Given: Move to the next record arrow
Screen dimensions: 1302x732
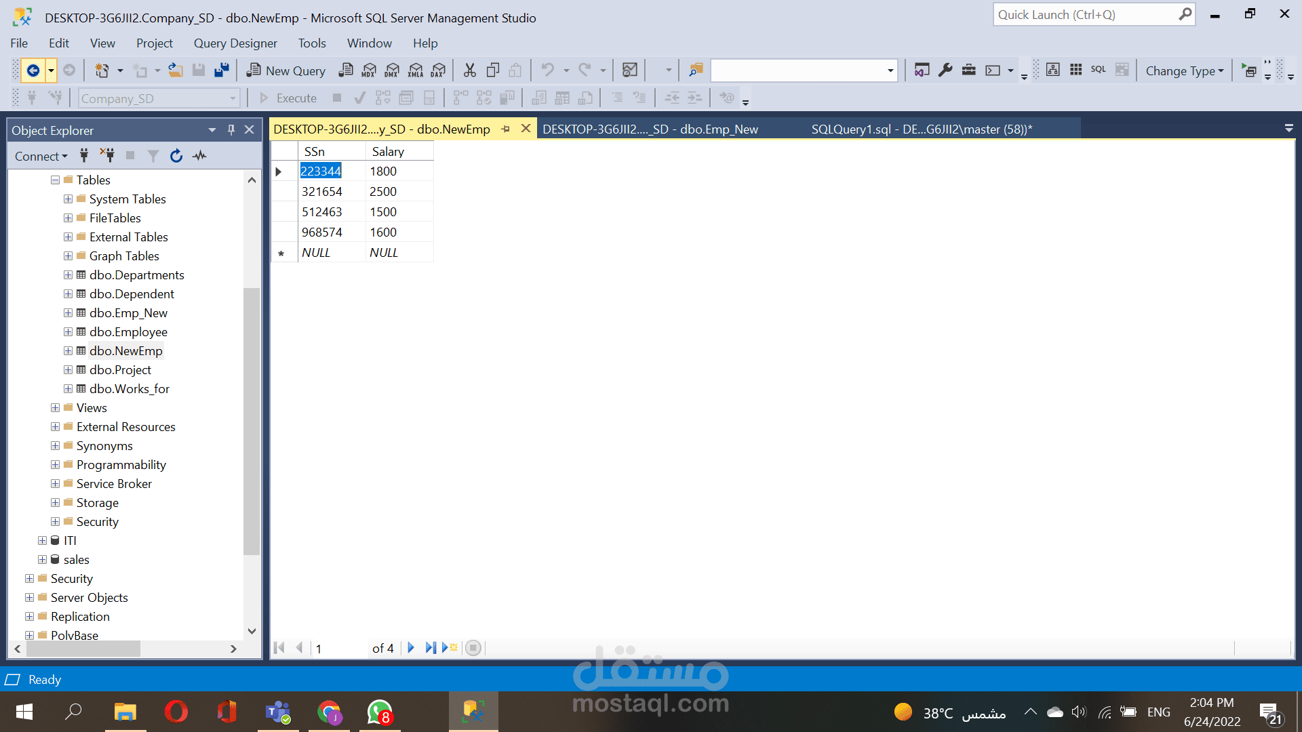Looking at the screenshot, I should point(410,648).
